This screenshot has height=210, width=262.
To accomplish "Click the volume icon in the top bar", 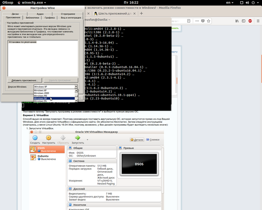I will 247,3.
